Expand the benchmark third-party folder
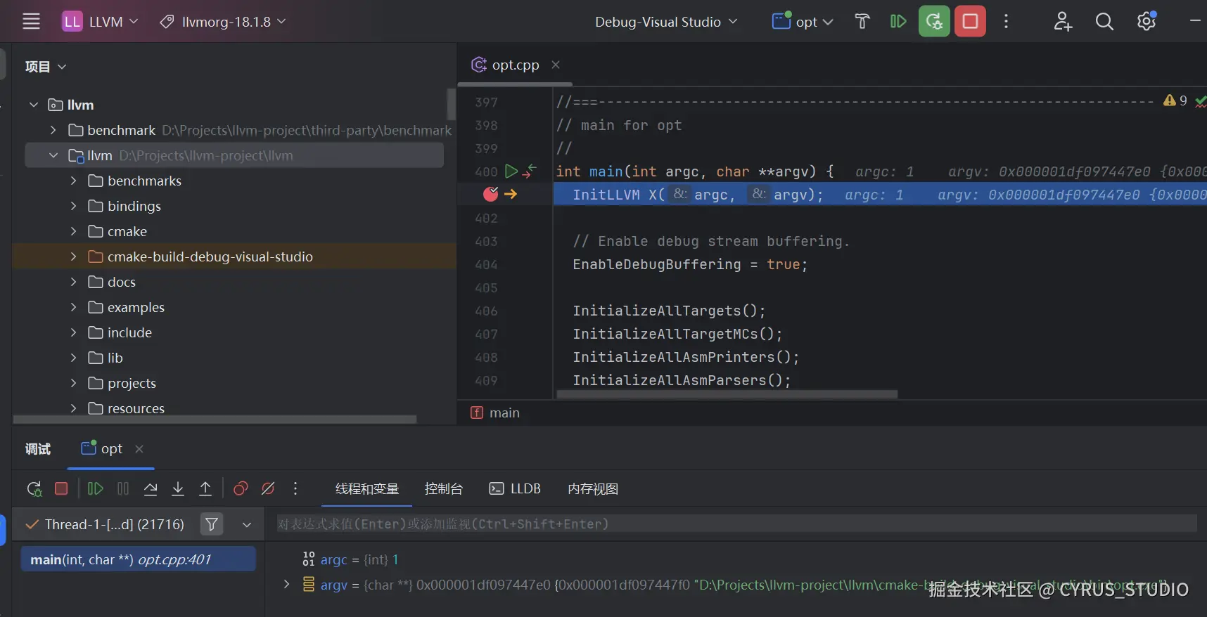 [x=53, y=130]
